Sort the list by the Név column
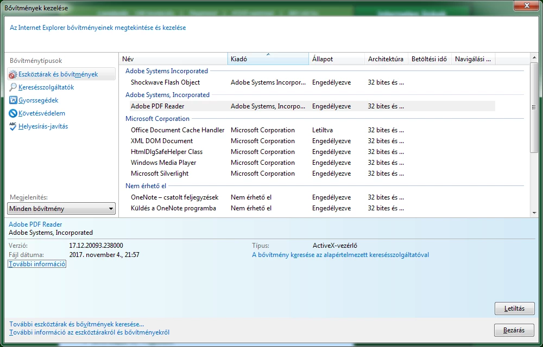543x347 pixels. click(x=173, y=59)
